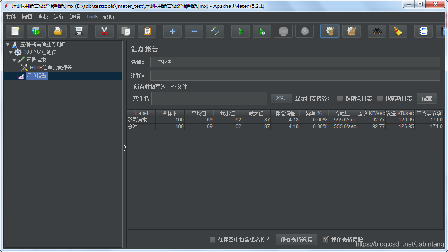This screenshot has height=252, width=448.
Task: Clear all results icon
Action: (352, 31)
